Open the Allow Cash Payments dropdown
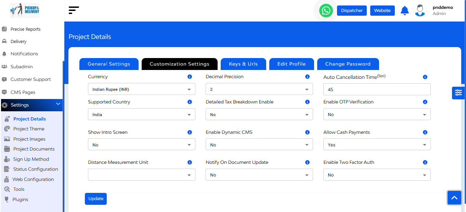This screenshot has width=466, height=212. [377, 144]
